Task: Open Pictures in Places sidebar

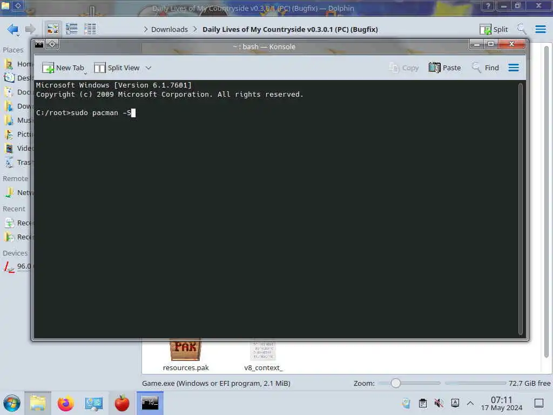Action: coord(18,134)
